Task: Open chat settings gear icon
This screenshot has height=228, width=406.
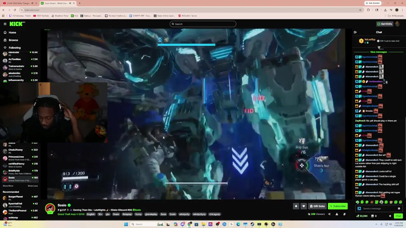Action: (390, 216)
